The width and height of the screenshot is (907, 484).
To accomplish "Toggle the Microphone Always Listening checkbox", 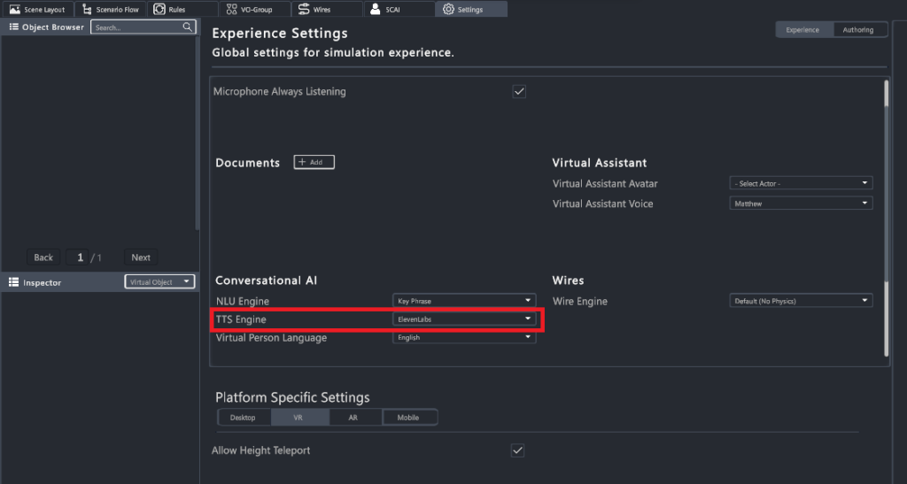I will point(519,91).
